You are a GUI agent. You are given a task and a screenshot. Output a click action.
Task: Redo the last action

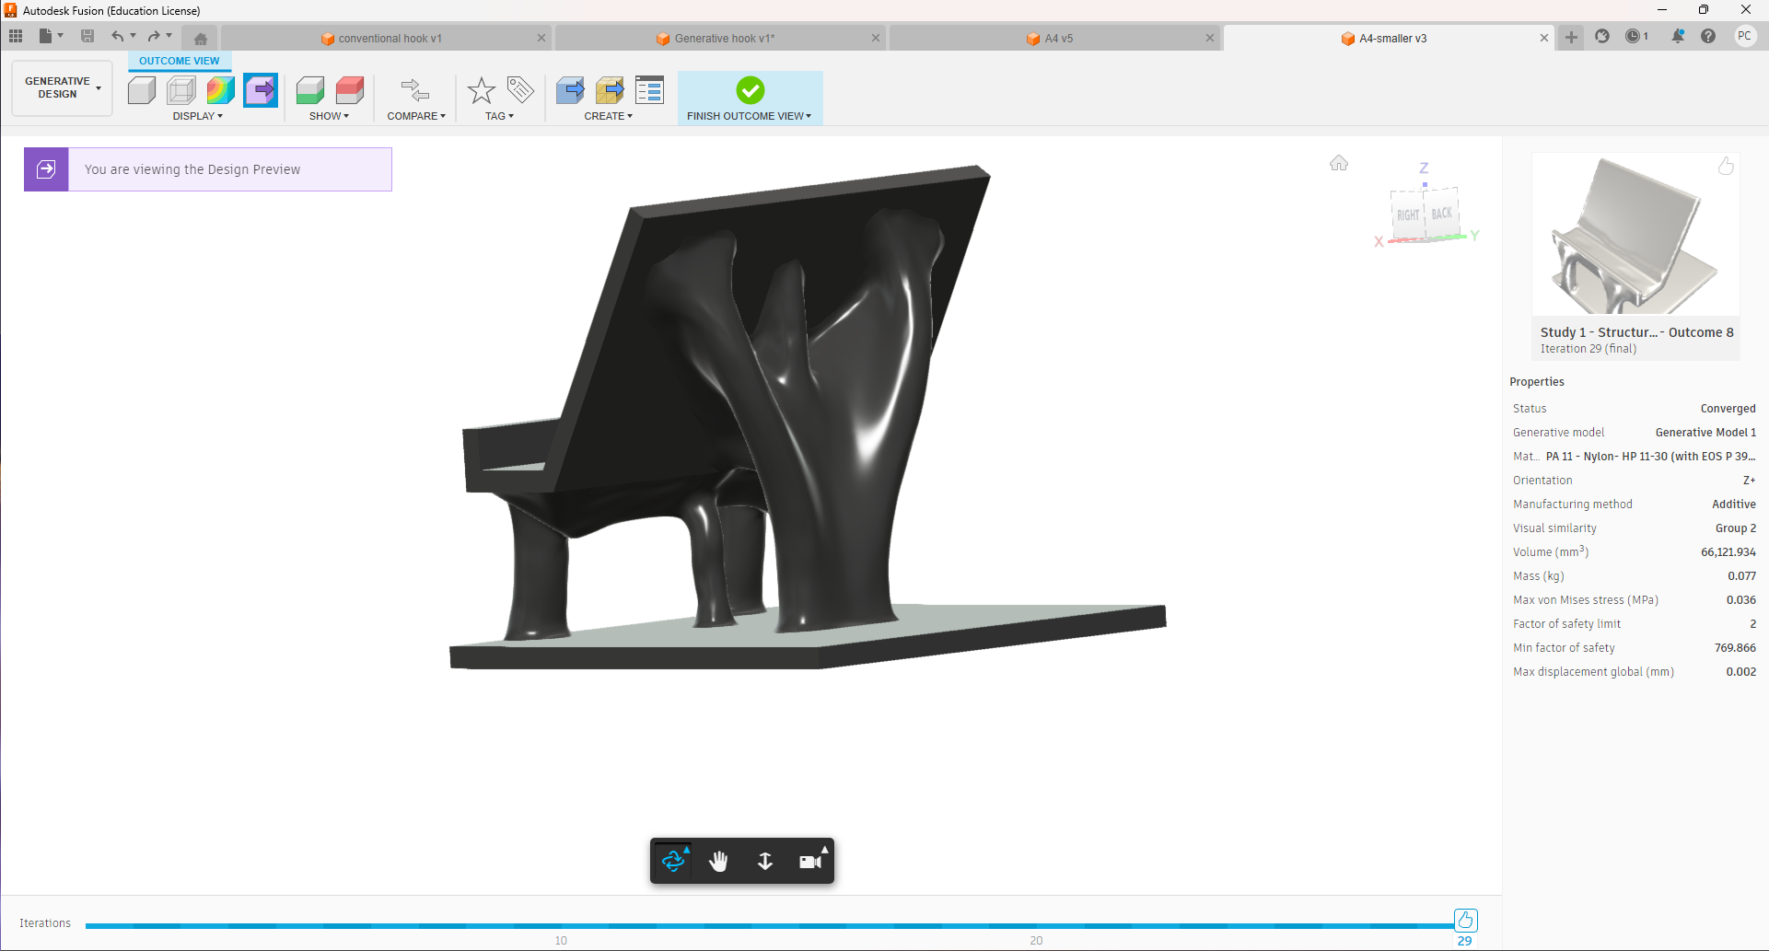pos(154,36)
